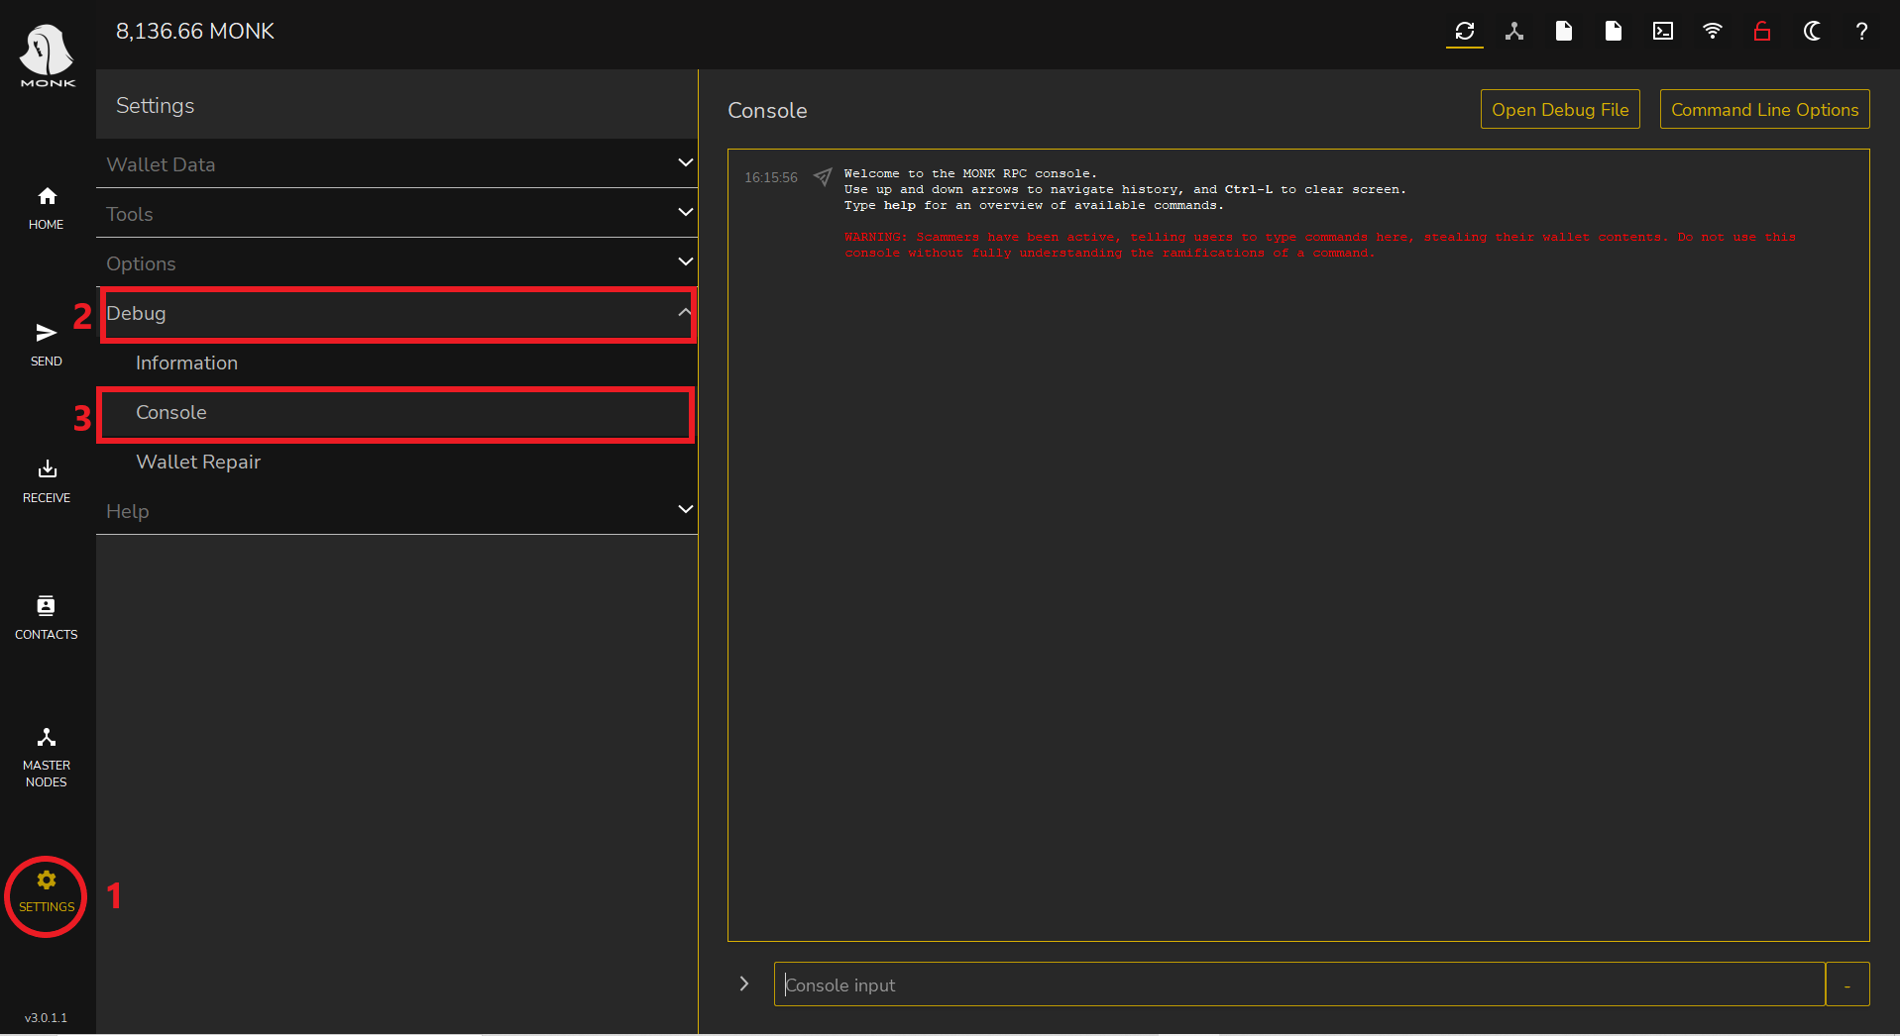
Task: Click the Open Debug File button
Action: tap(1560, 109)
